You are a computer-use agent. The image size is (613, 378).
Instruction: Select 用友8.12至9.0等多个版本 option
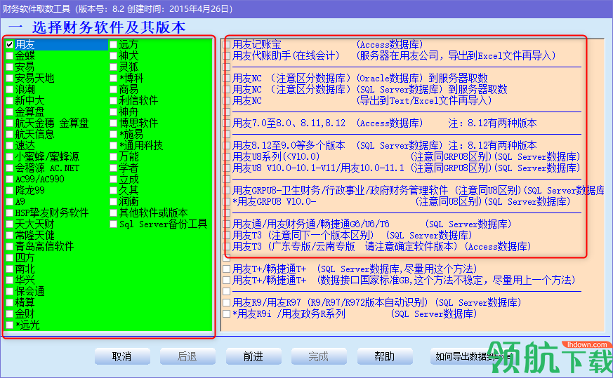pyautogui.click(x=226, y=146)
